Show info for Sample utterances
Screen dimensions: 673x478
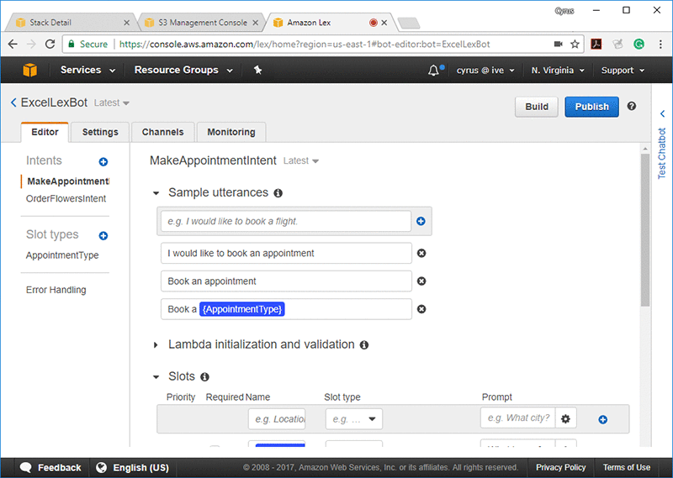point(278,193)
